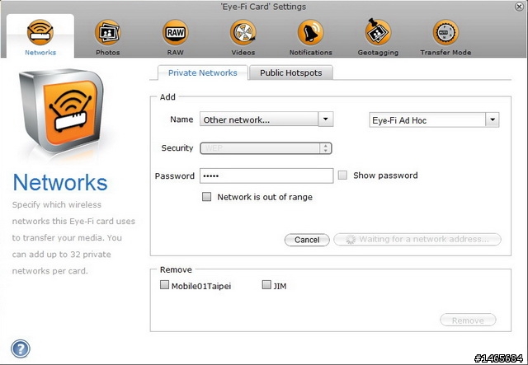Open the RAW settings icon
This screenshot has height=365, width=528.
pos(175,33)
